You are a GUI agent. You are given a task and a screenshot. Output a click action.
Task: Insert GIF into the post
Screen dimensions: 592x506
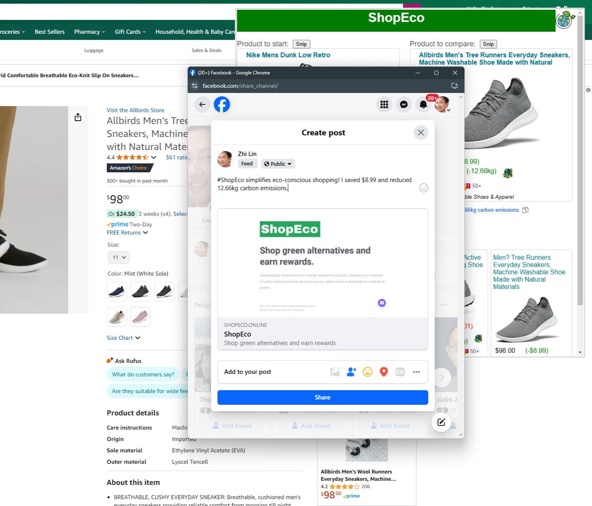point(400,372)
